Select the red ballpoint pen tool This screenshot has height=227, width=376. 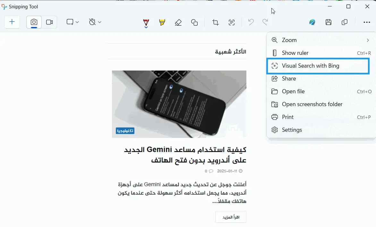(146, 22)
